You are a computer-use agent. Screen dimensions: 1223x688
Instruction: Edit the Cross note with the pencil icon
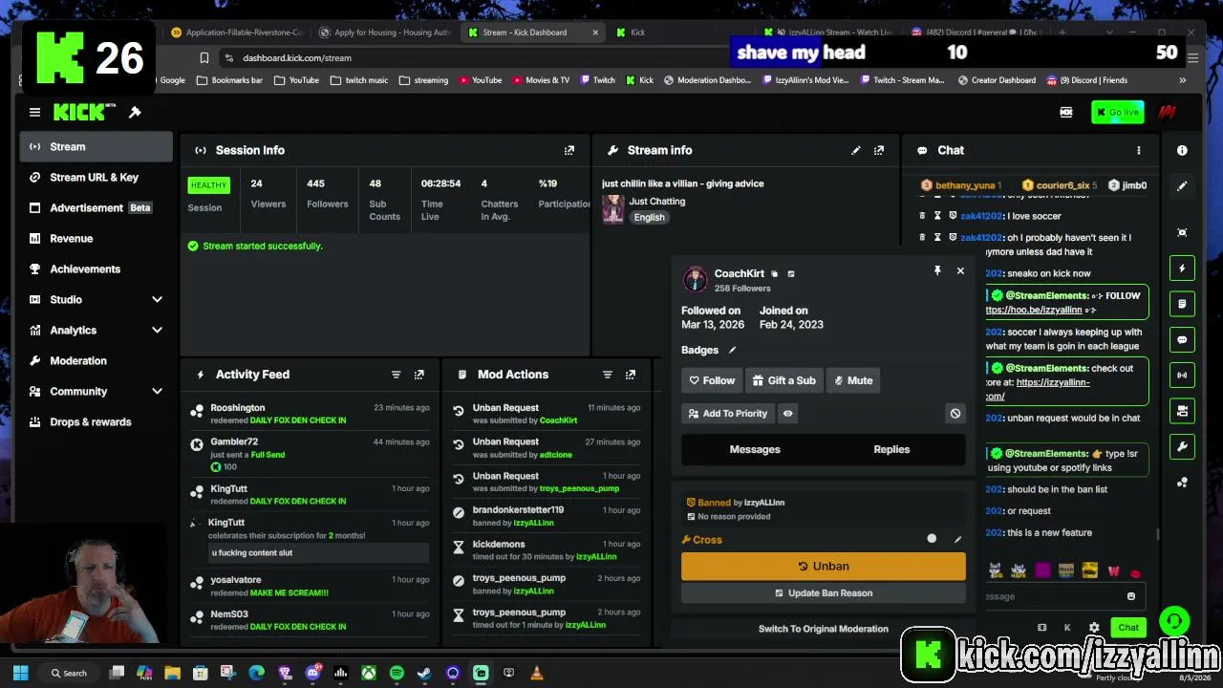click(x=957, y=540)
